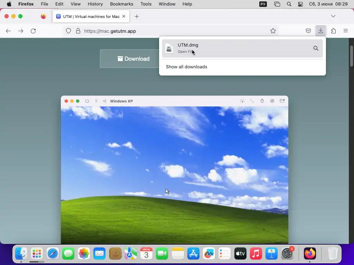Close the UTM Virtual machines tab
Viewport: 354px width, 265px height.
124,16
